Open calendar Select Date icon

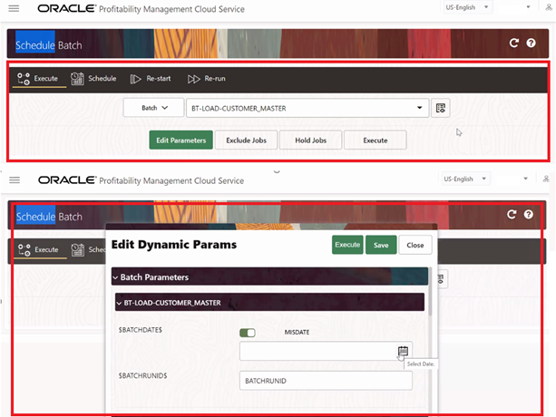pos(403,351)
